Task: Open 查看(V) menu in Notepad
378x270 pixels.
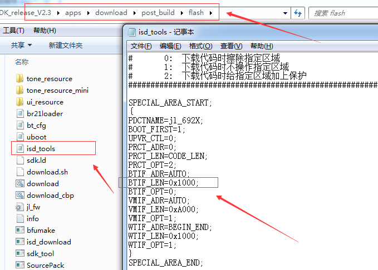Action: tap(231, 46)
